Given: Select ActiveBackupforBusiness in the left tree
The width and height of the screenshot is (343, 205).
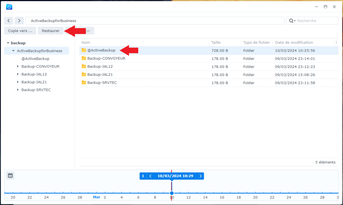Looking at the screenshot, I should coord(39,51).
